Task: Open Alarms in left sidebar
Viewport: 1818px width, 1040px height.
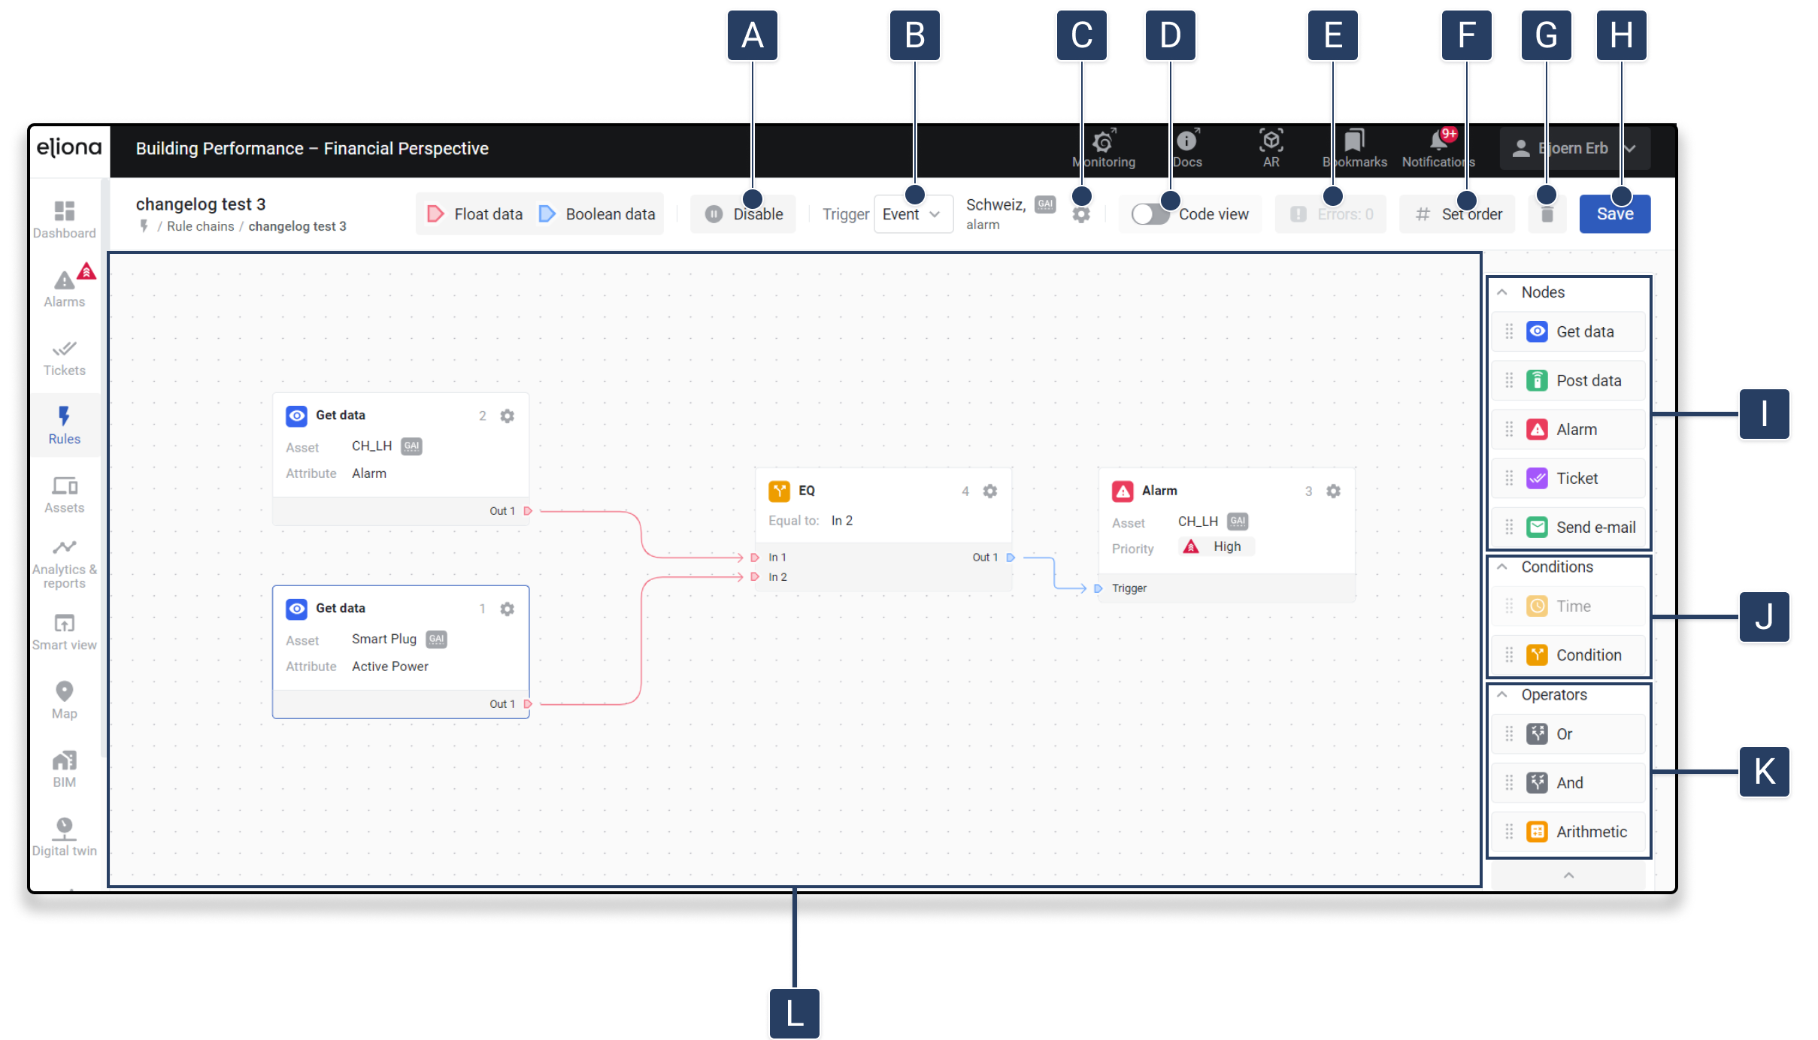Action: pyautogui.click(x=65, y=288)
